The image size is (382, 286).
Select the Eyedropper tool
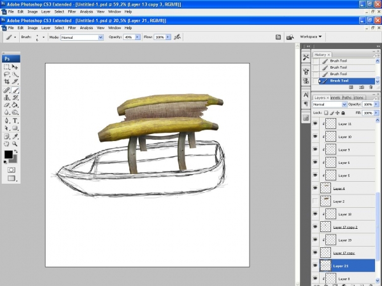tap(15, 137)
